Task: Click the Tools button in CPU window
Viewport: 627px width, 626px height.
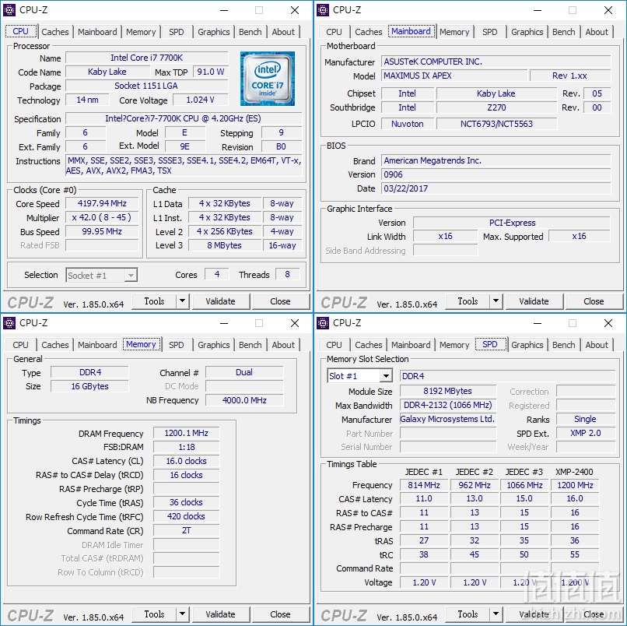Action: pyautogui.click(x=154, y=301)
